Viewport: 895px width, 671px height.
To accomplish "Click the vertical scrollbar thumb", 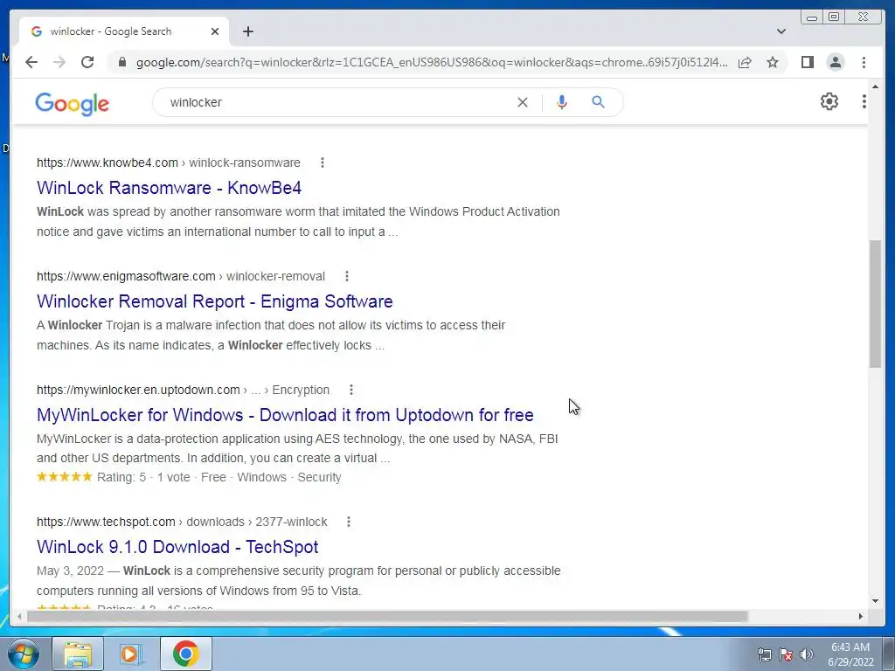I will [875, 304].
